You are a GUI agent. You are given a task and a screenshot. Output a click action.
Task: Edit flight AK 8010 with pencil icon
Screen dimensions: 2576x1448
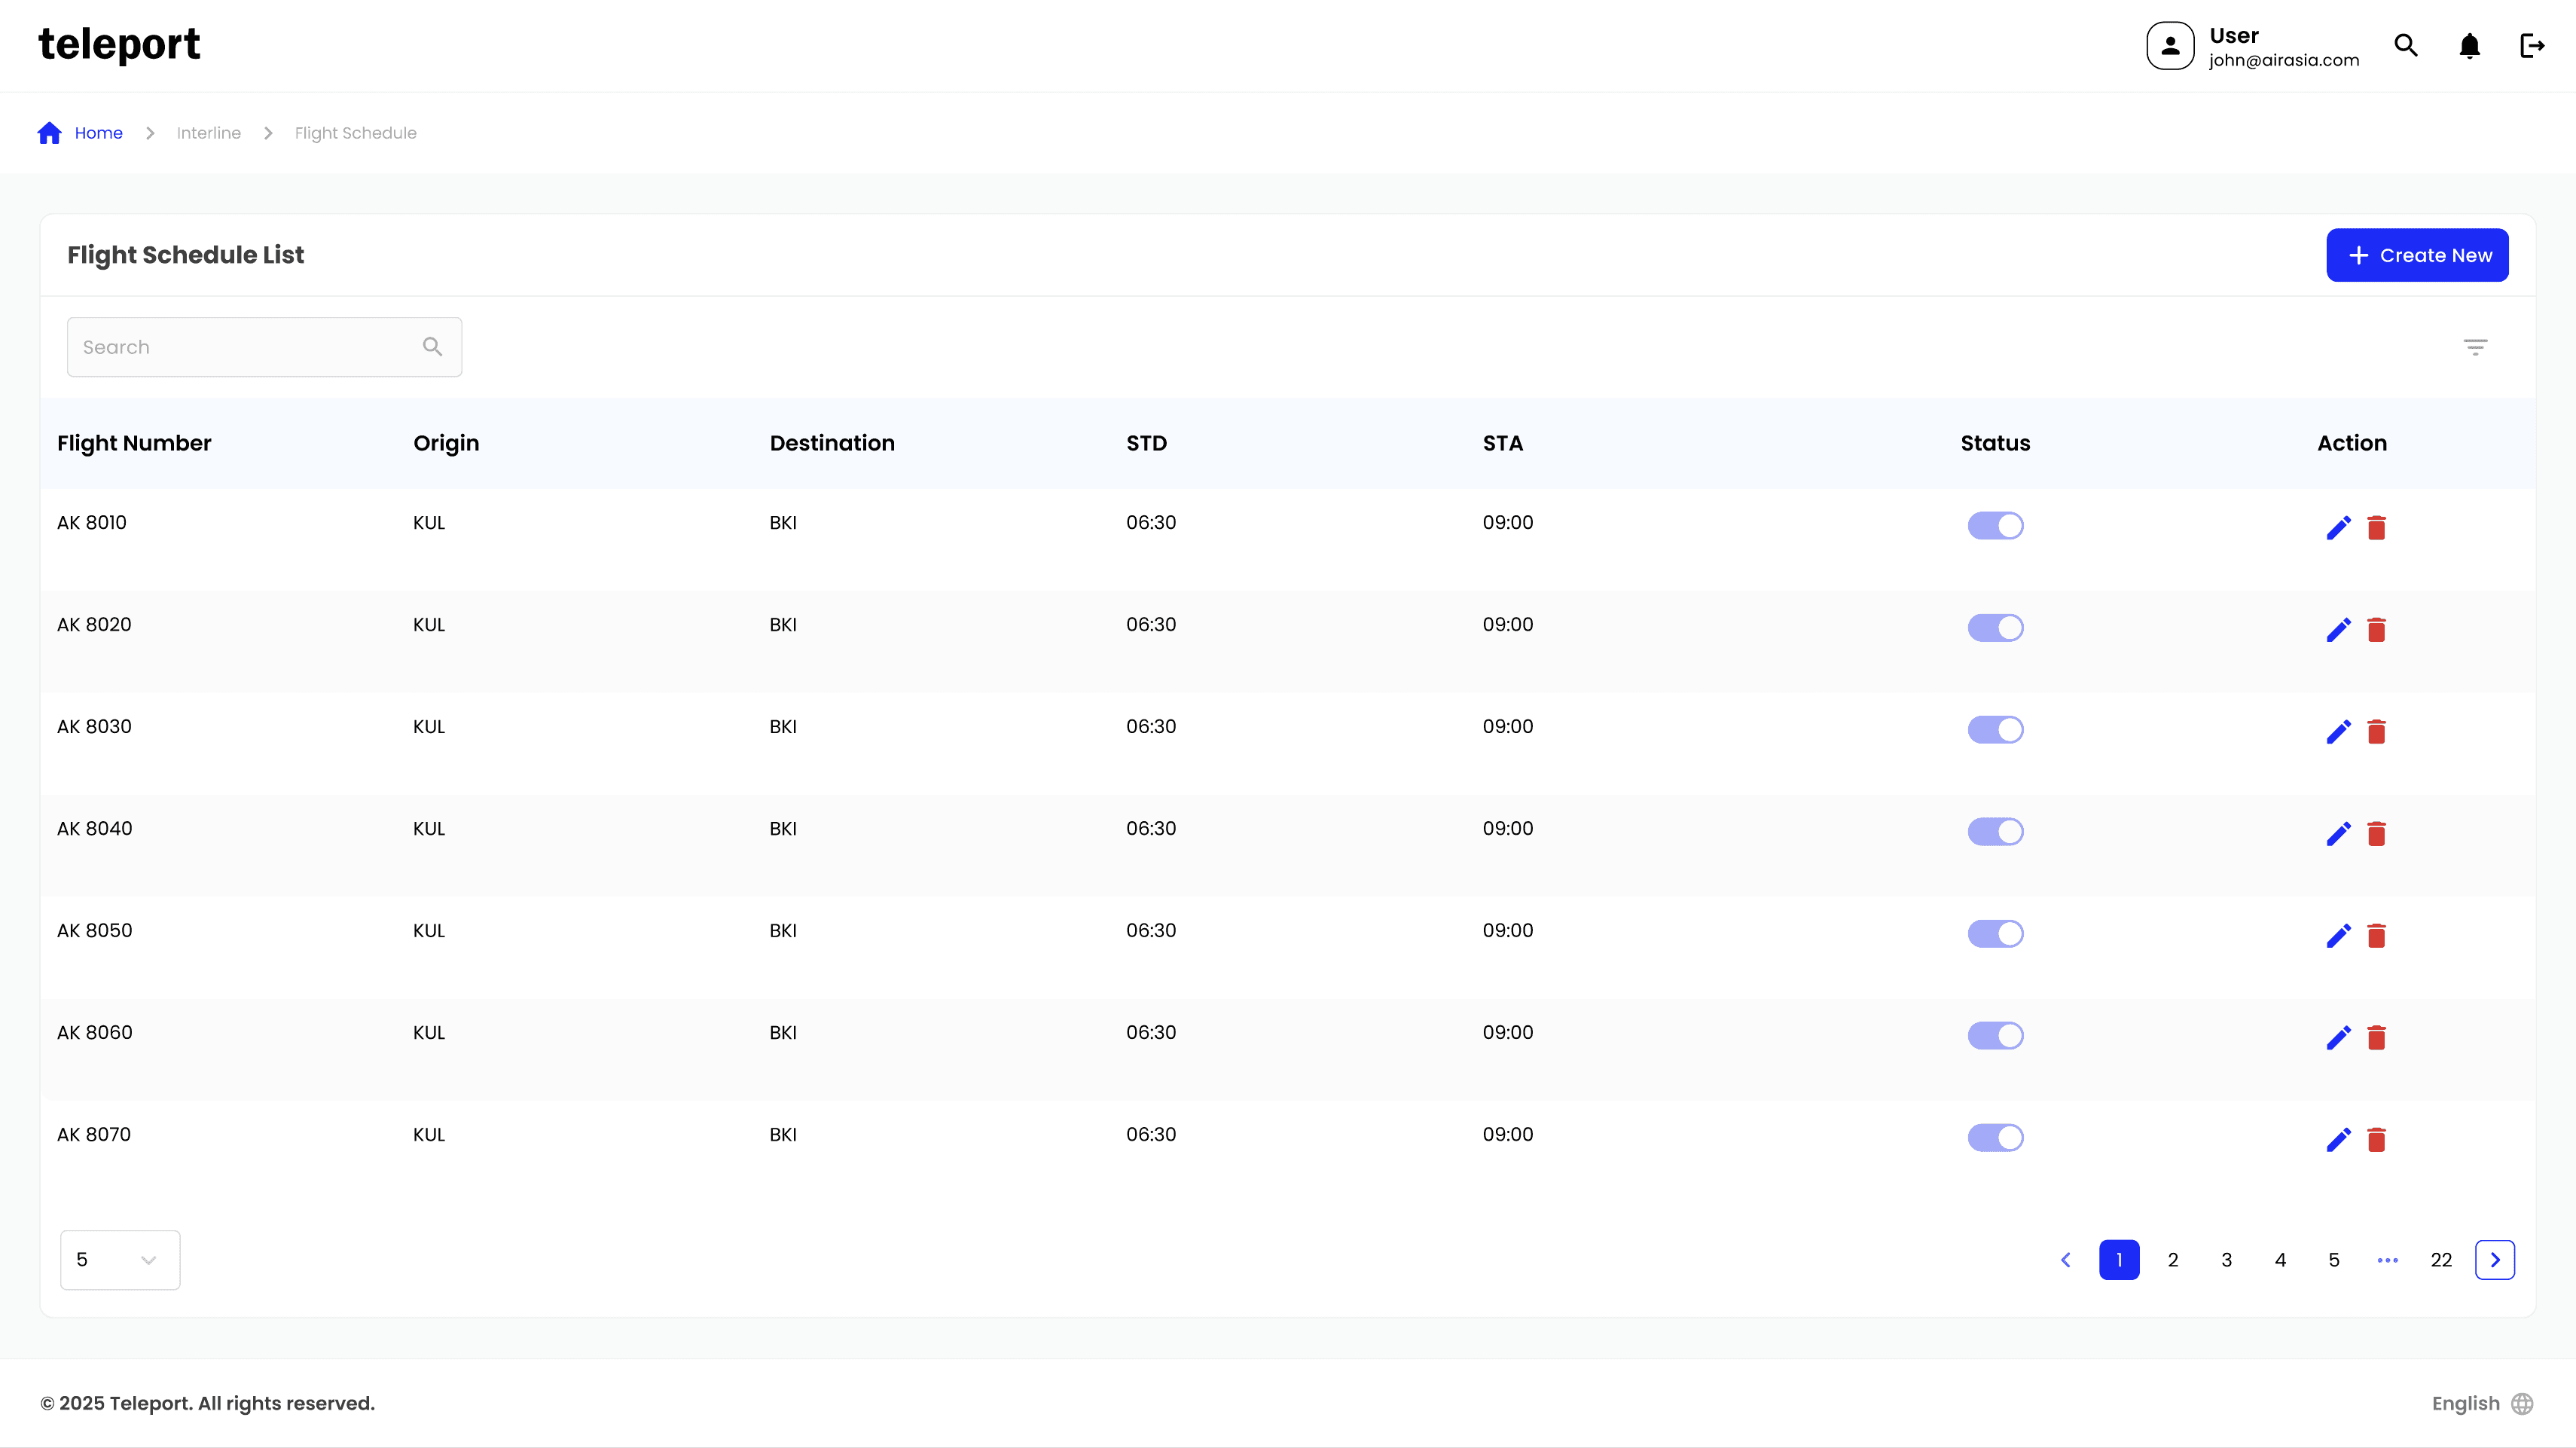pos(2338,527)
